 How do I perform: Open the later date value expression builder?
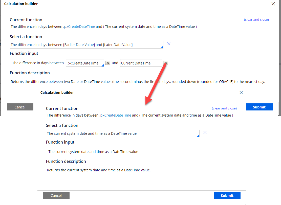point(165,63)
